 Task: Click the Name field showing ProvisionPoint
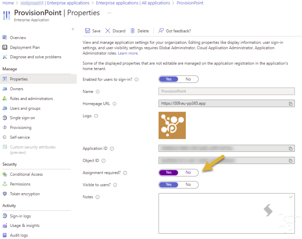(227, 91)
